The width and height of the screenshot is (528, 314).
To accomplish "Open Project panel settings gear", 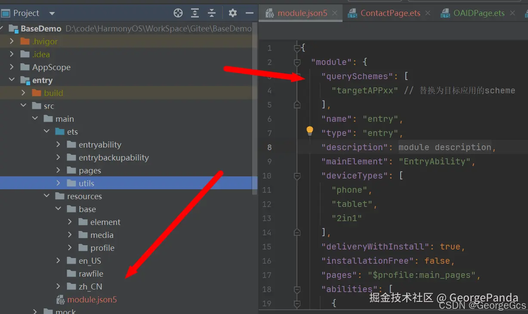I will coord(233,13).
